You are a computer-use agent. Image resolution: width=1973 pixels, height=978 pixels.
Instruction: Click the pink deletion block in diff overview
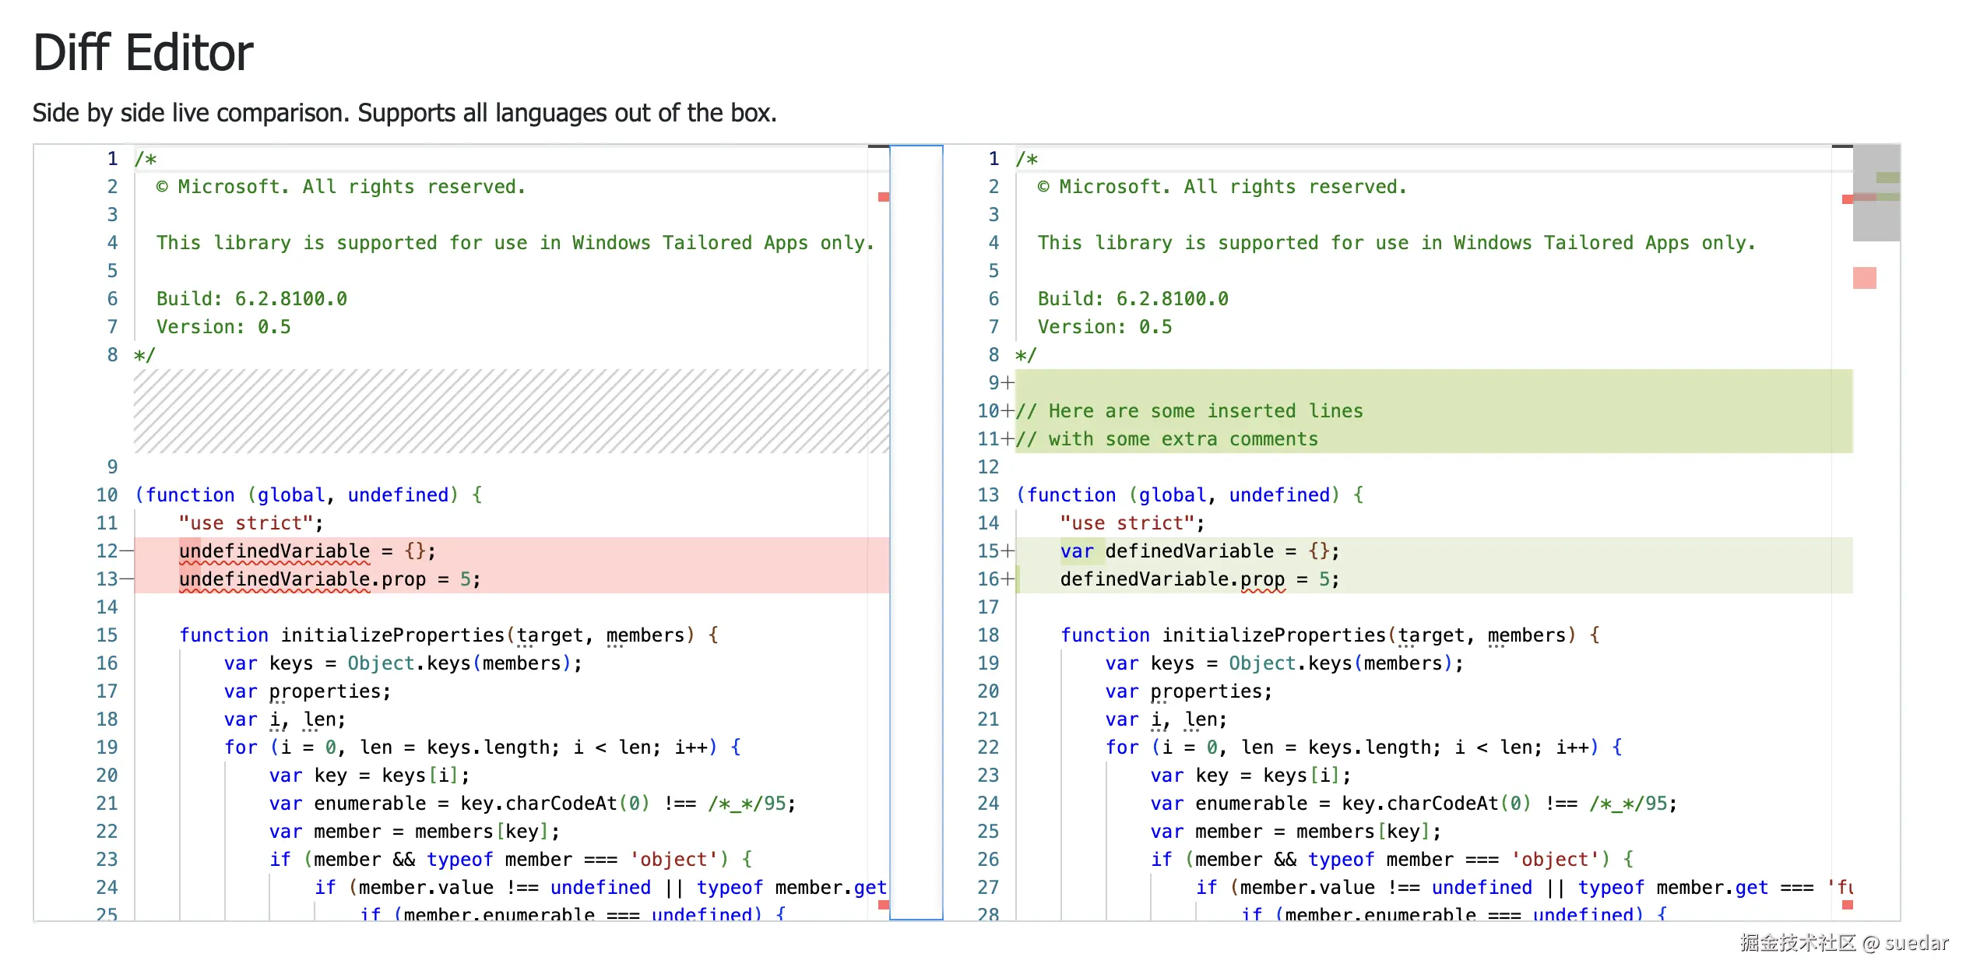click(1864, 278)
